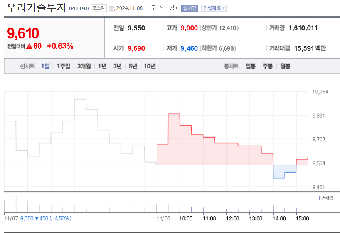Select the 1년 line chart tab
This screenshot has height=233, width=340.
click(102, 66)
